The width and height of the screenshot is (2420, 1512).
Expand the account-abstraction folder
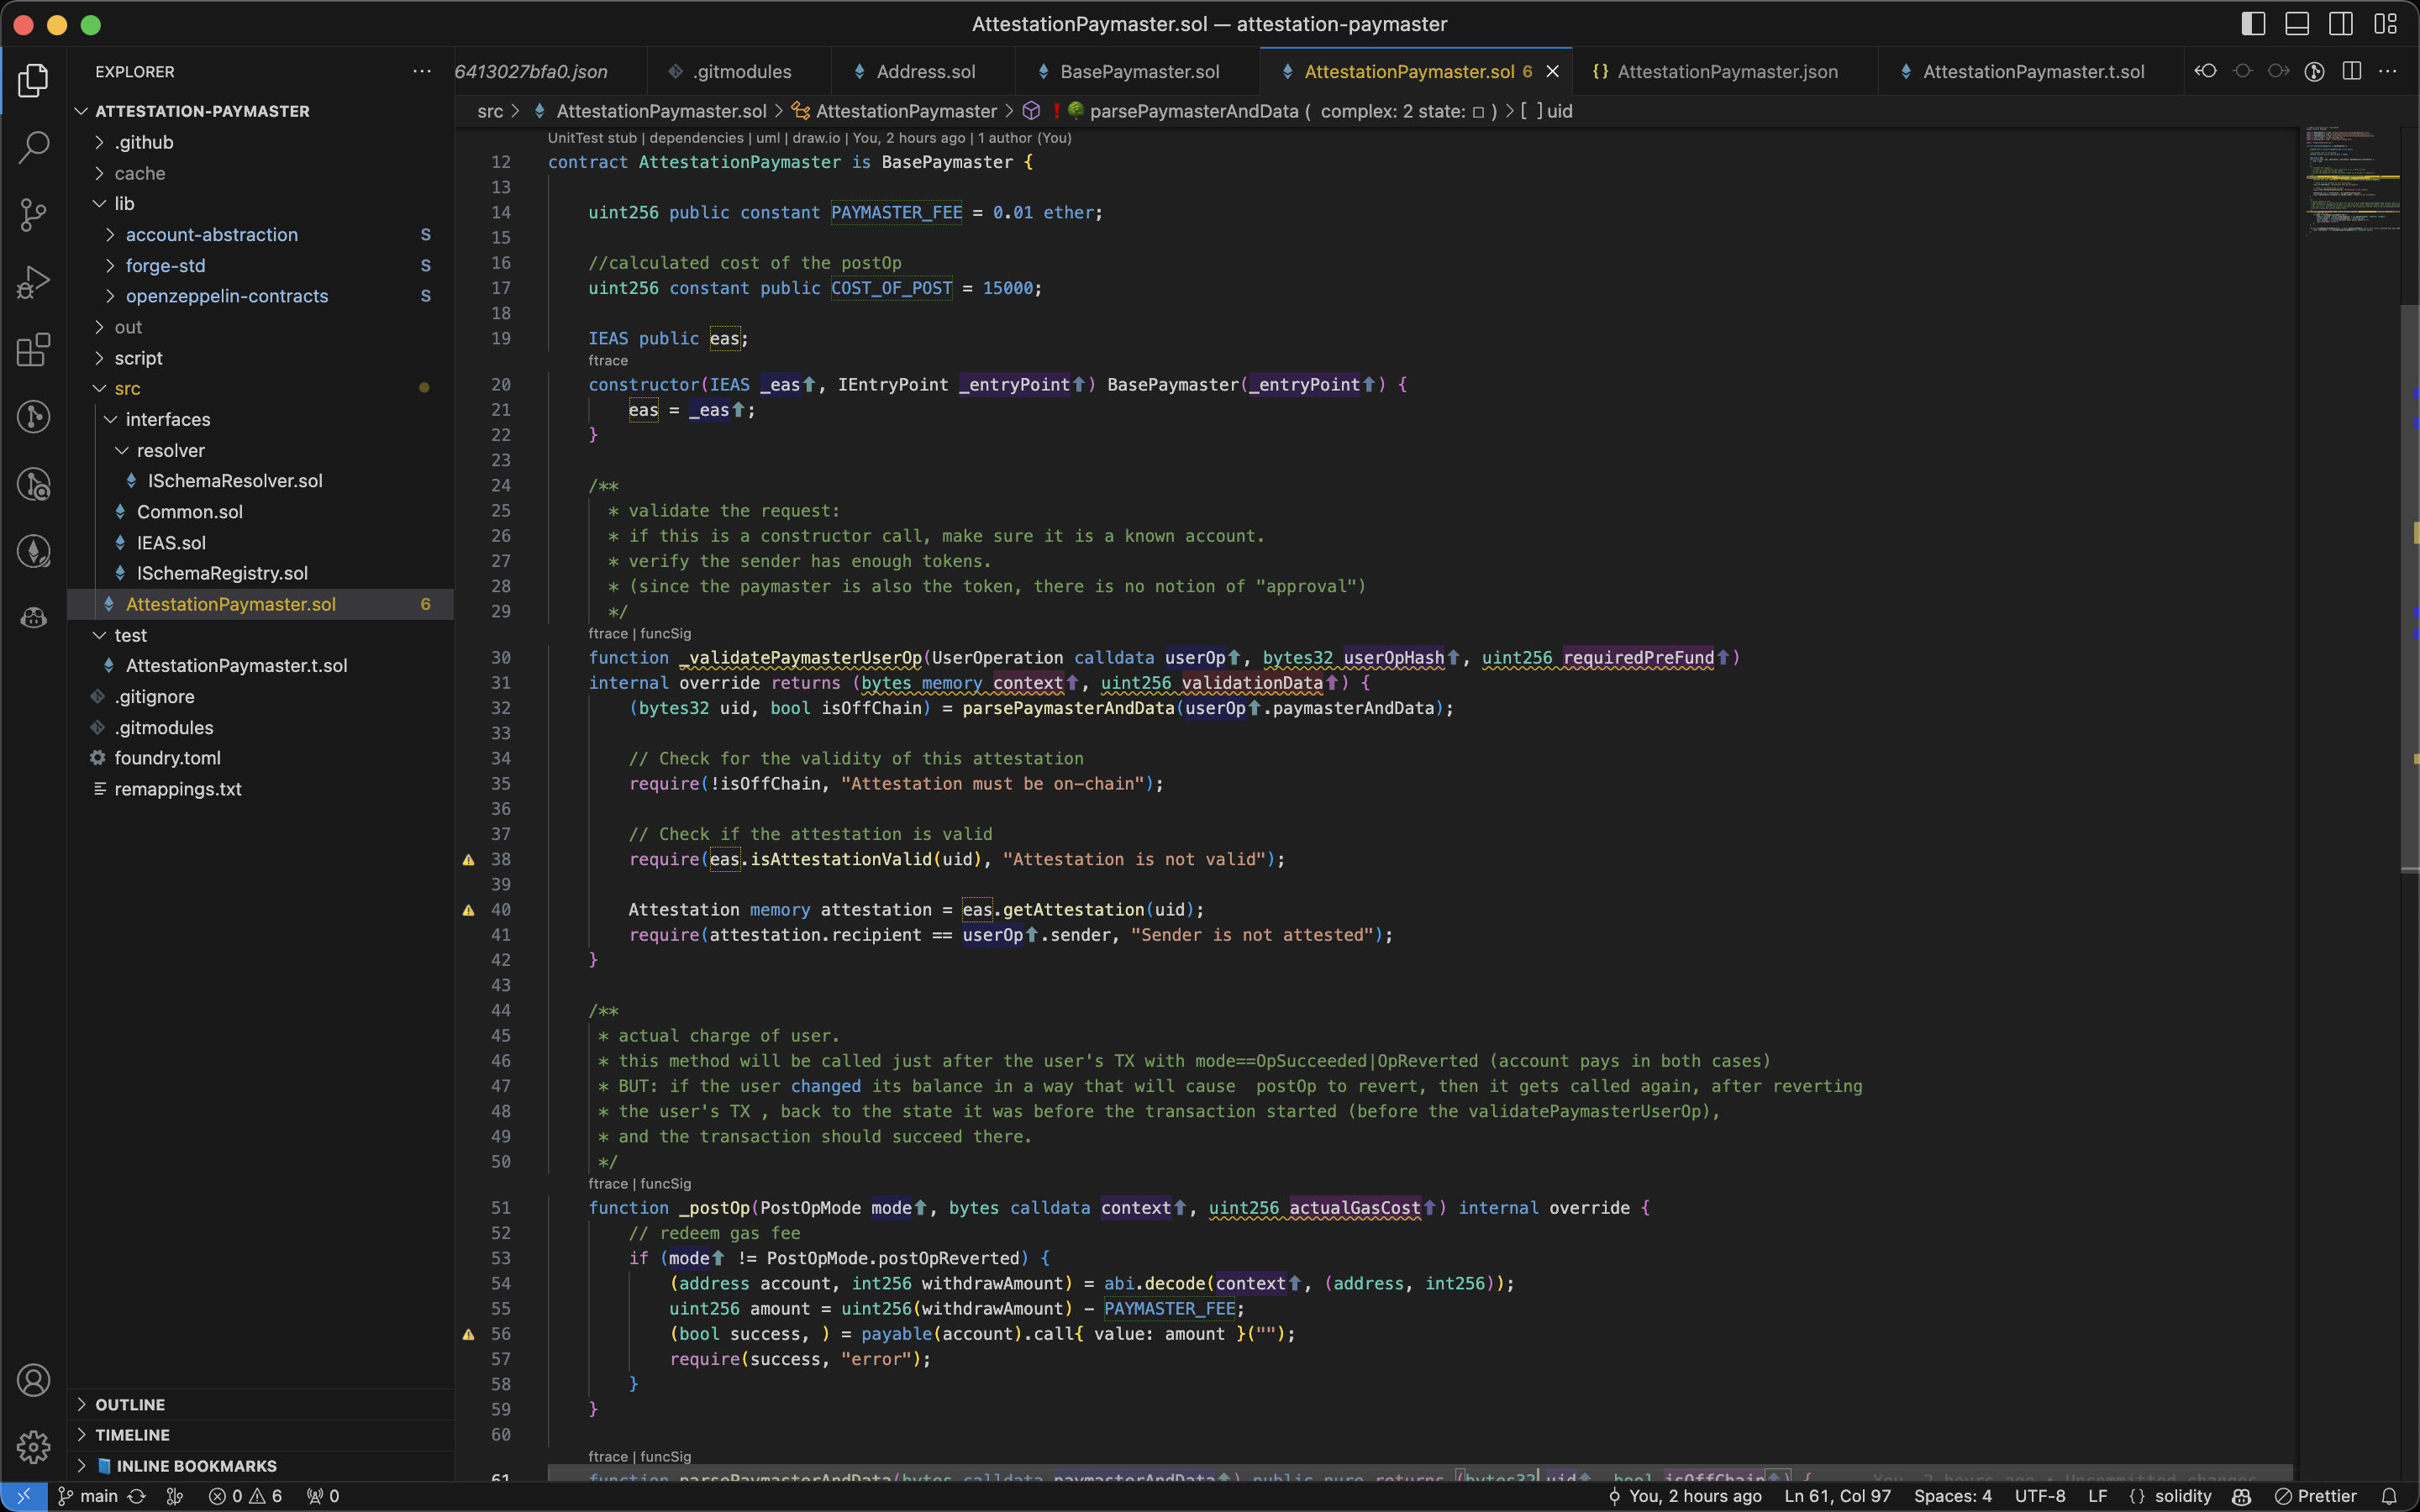point(260,234)
